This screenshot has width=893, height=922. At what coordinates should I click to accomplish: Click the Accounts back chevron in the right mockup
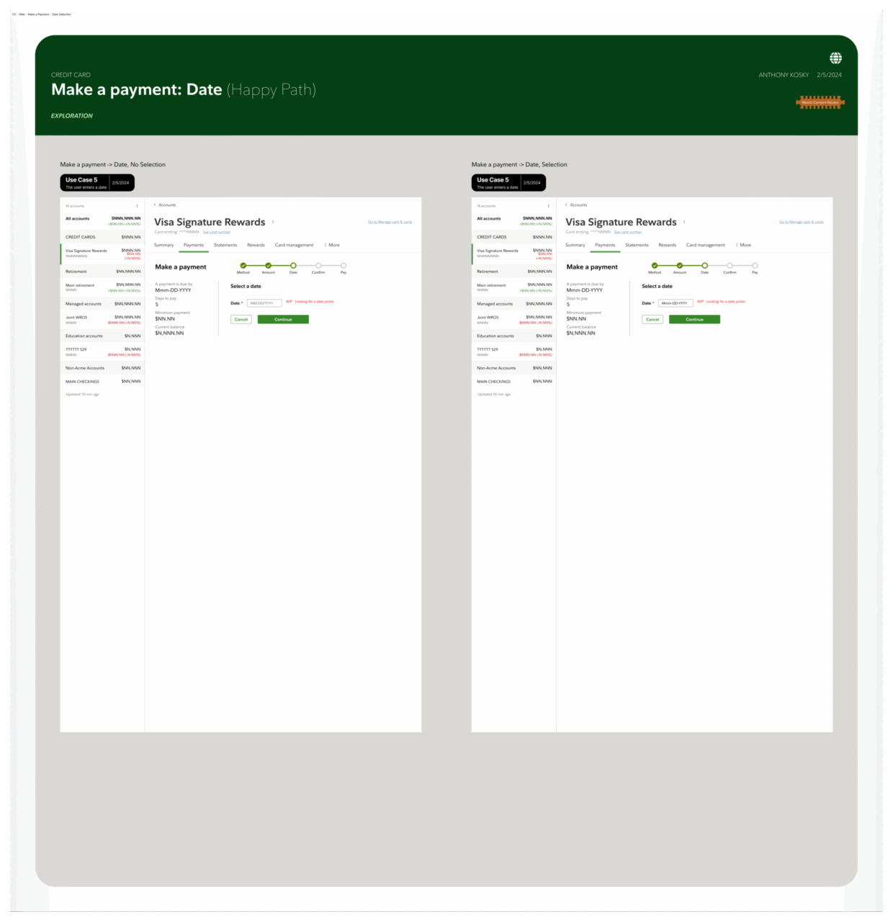point(566,205)
